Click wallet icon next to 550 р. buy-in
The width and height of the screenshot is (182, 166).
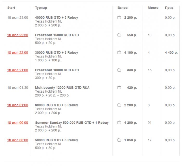119,35
